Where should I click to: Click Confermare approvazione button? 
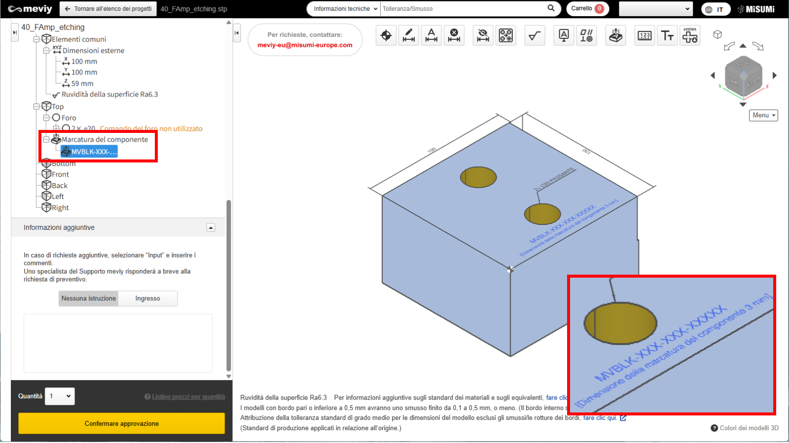[121, 423]
